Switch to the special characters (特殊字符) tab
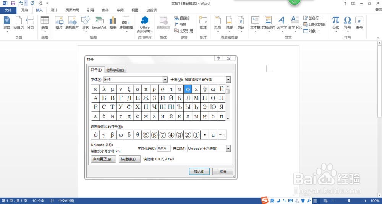This screenshot has height=204, width=382. coord(115,70)
